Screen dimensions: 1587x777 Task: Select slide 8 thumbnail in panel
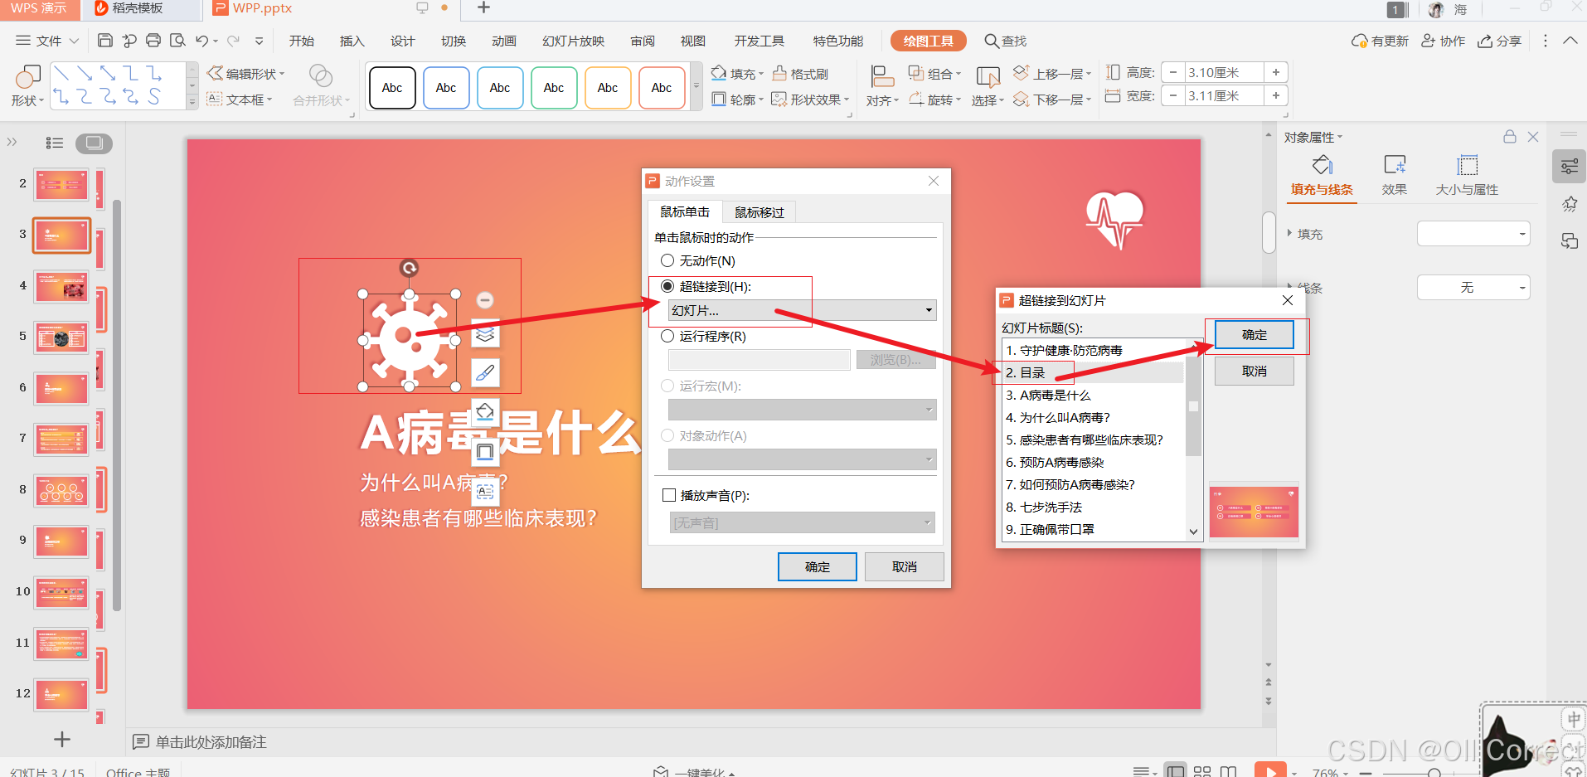coord(61,490)
